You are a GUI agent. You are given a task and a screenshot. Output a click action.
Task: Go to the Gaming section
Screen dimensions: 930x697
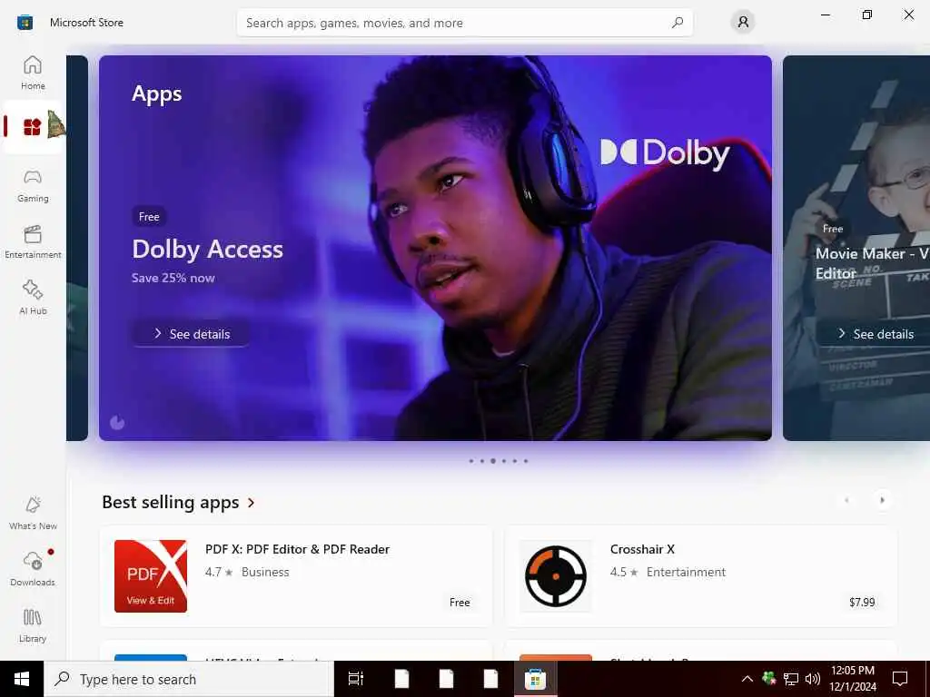click(33, 185)
